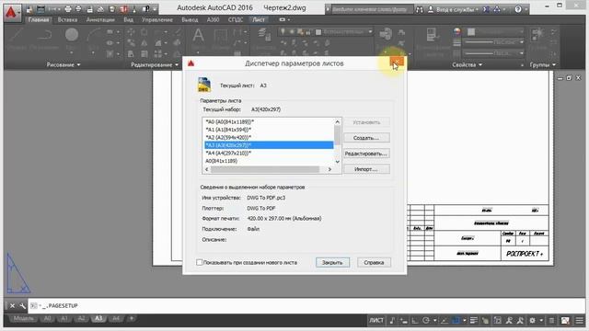This screenshot has height=331, width=589.
Task: Open Layer Properties icon in the ribbon
Action: click(x=264, y=35)
